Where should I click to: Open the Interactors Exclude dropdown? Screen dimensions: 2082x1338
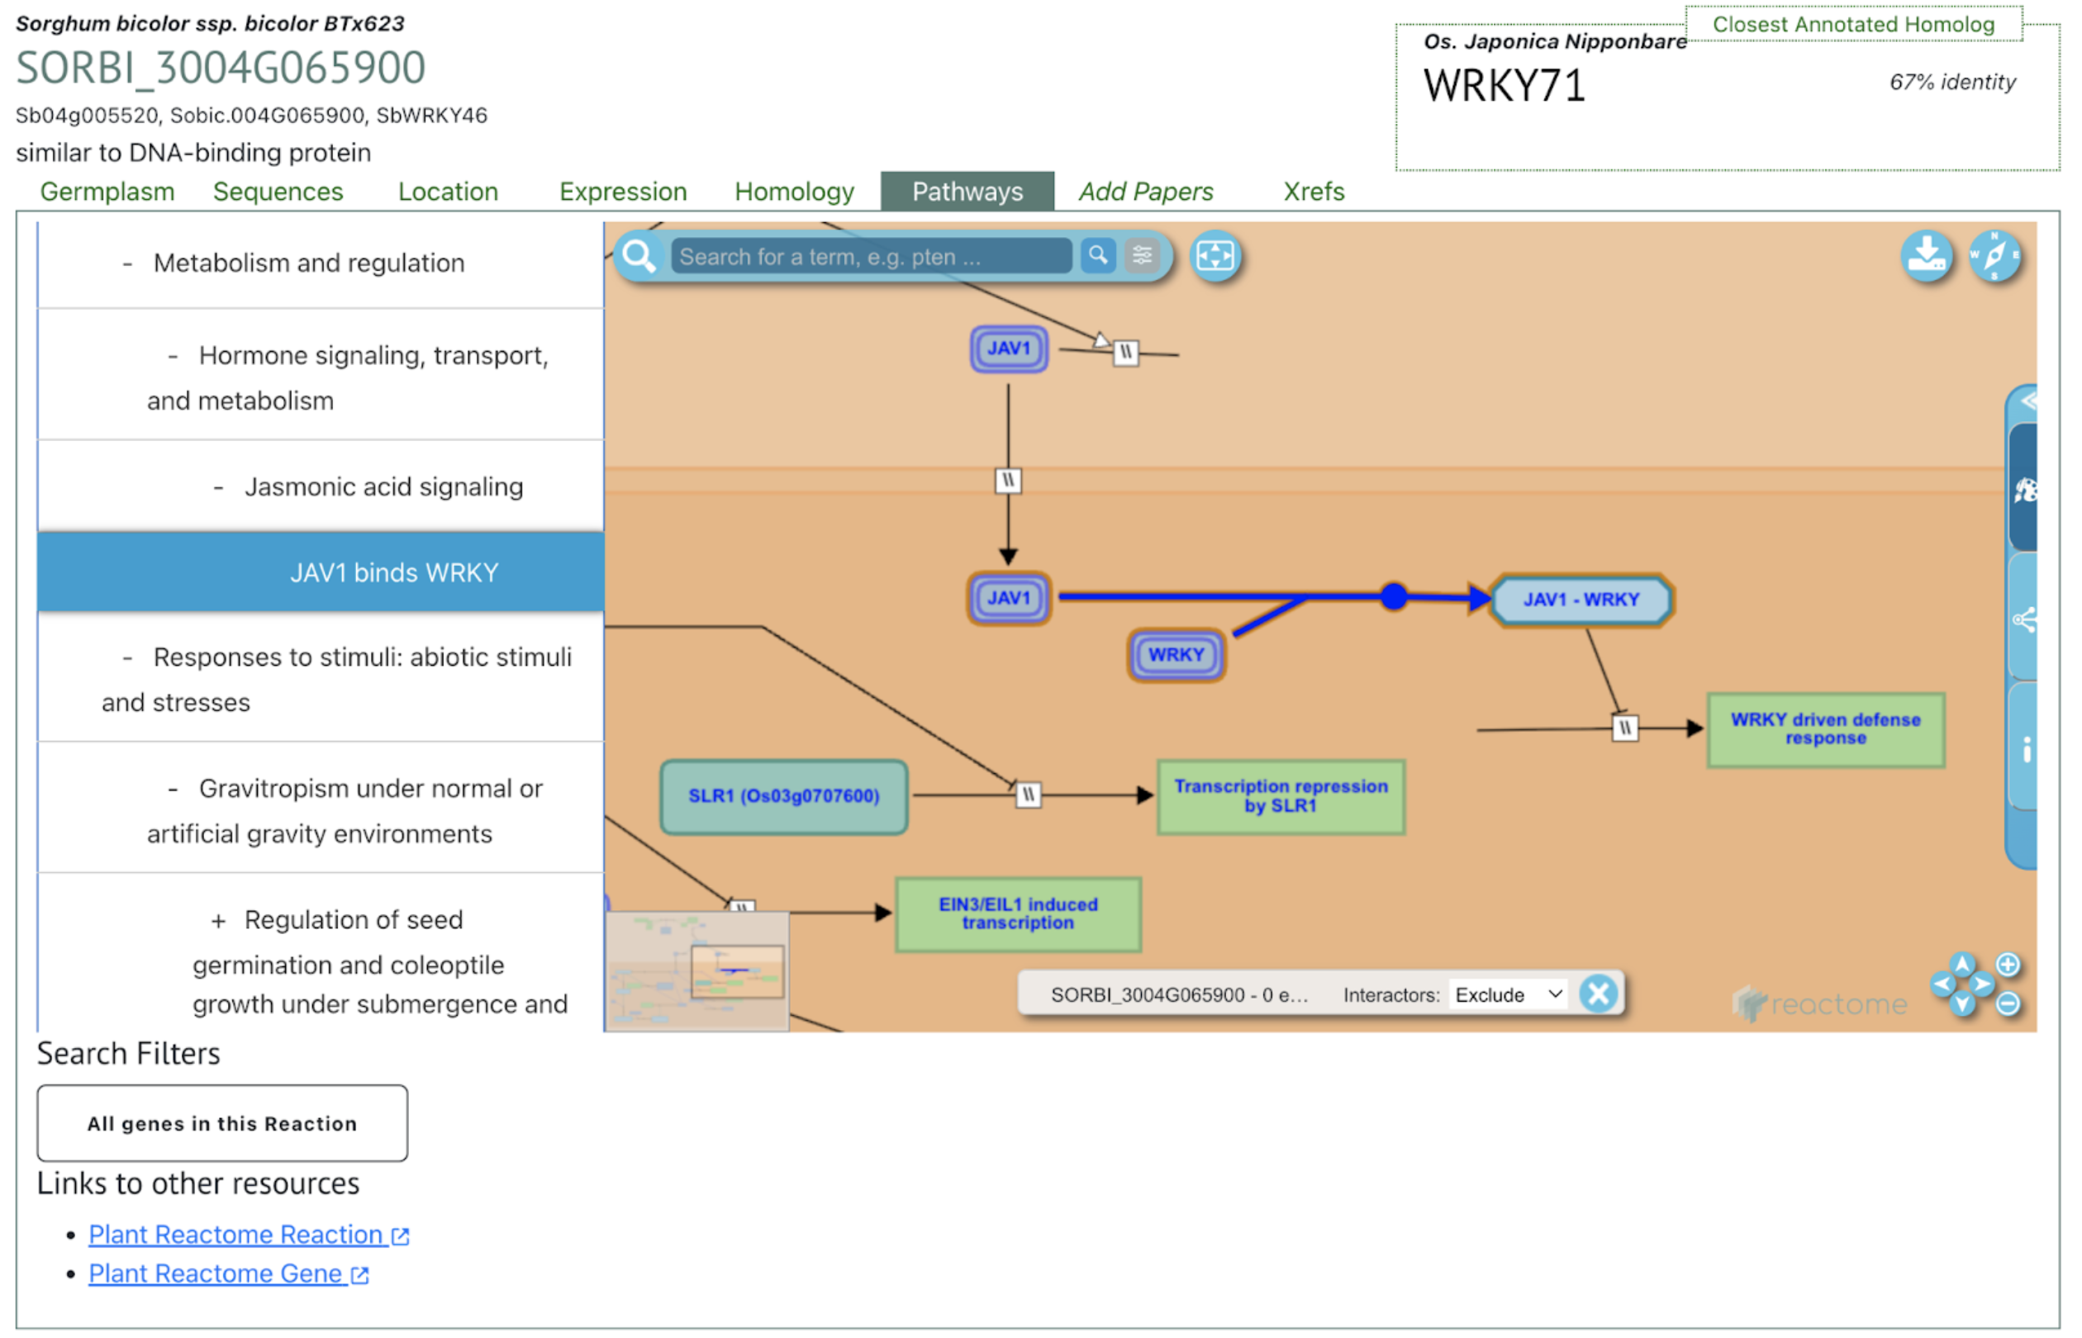[x=1509, y=996]
